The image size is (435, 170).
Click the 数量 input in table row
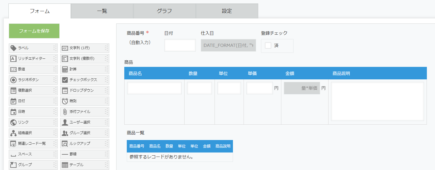coord(200,88)
